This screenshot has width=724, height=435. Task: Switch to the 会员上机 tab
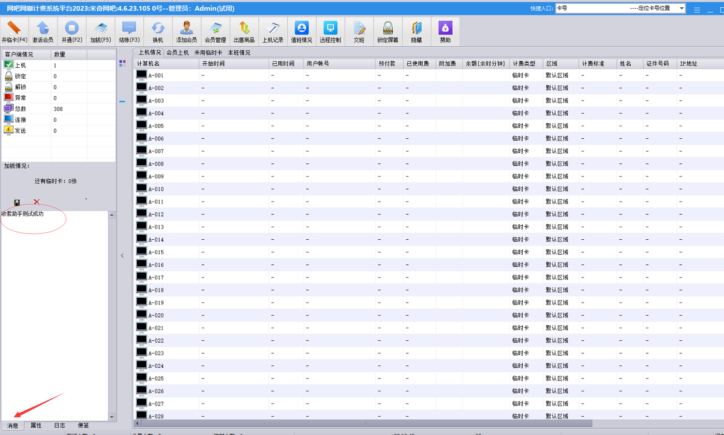(x=177, y=53)
